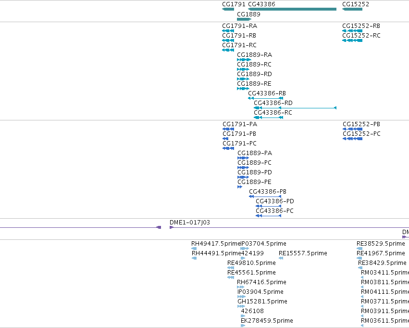The width and height of the screenshot is (409, 328).
Task: Select BAC clone DME1-017J03
Action: pyautogui.click(x=190, y=223)
